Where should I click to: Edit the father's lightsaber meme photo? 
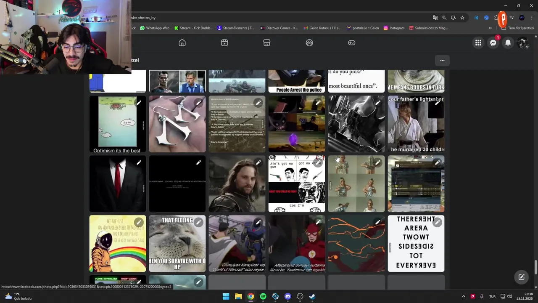pyautogui.click(x=437, y=103)
